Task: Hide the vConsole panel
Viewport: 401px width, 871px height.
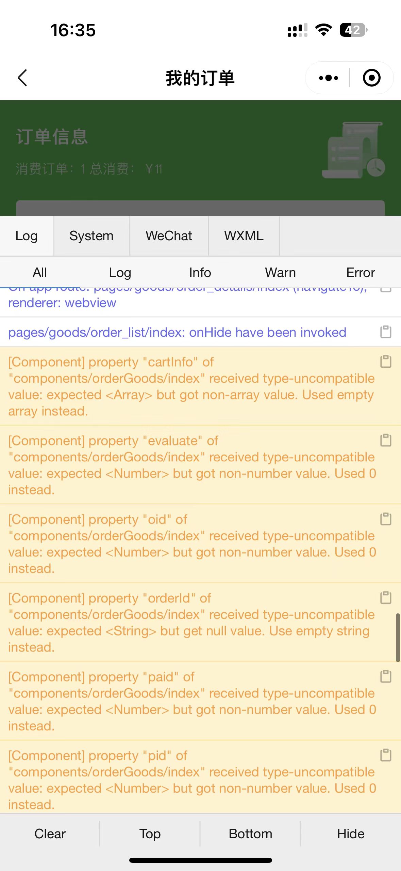Action: (351, 834)
